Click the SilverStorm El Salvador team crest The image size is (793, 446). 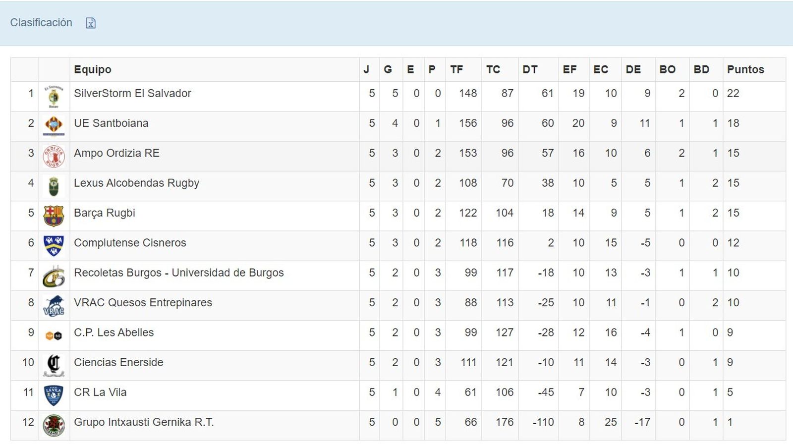(x=54, y=96)
